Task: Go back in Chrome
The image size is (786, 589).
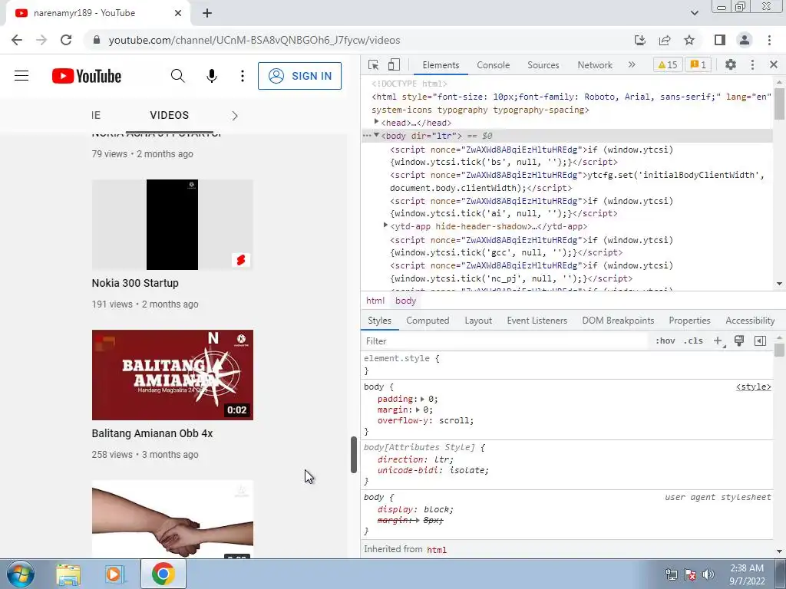Action: [17, 40]
